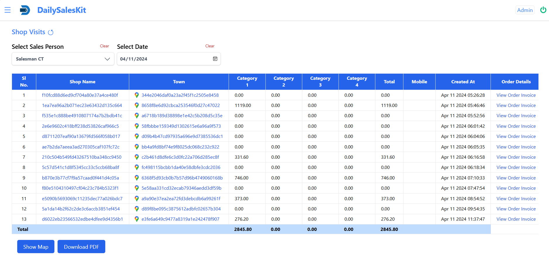Open the hamburger navigation menu
549x261 pixels.
click(8, 10)
